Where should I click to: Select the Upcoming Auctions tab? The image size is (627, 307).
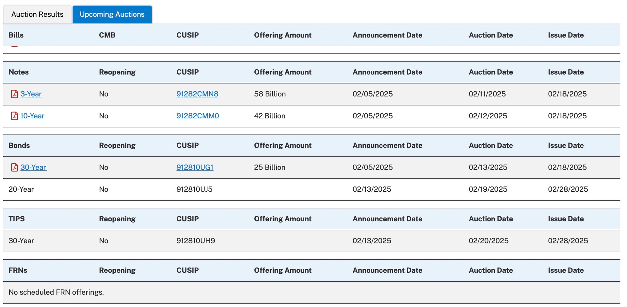coord(112,14)
